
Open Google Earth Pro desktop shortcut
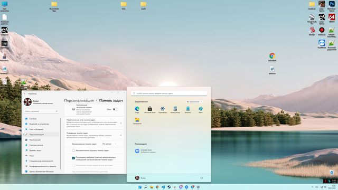312,19
